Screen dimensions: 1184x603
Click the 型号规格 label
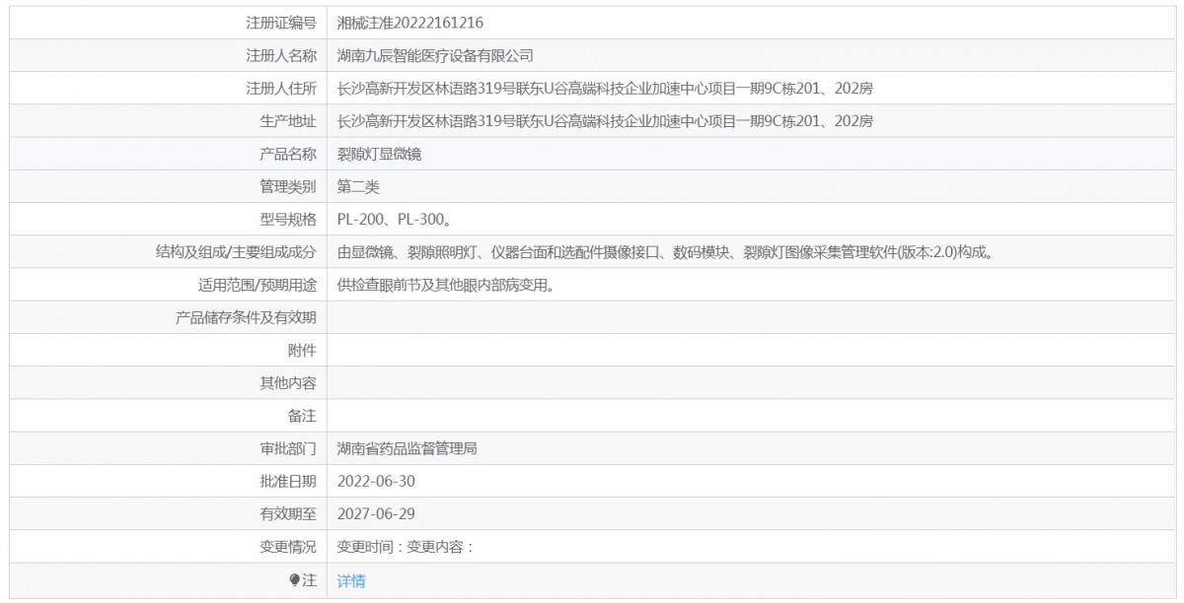(x=288, y=220)
